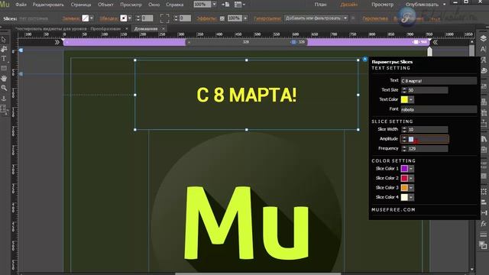Click the Эффекты link
Viewport: 489px width, 275px height.
pyautogui.click(x=207, y=18)
